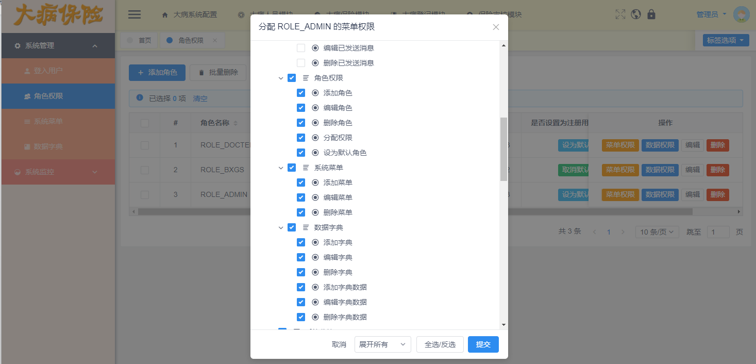Open 角色权限 in the sidebar

click(x=58, y=96)
